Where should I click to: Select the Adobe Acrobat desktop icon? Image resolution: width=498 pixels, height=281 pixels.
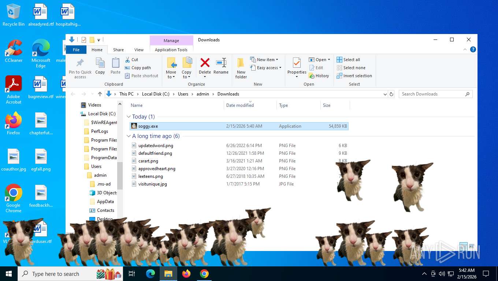[14, 90]
